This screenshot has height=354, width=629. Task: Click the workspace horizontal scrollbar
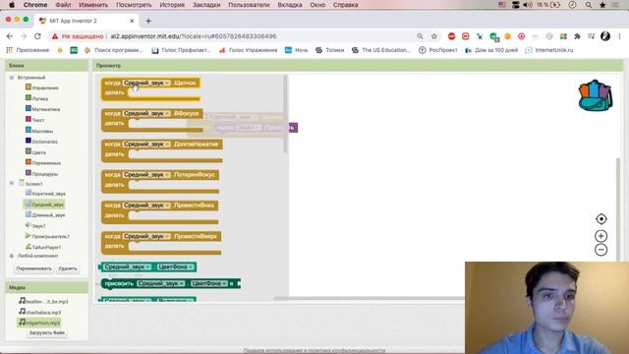pyautogui.click(x=370, y=298)
